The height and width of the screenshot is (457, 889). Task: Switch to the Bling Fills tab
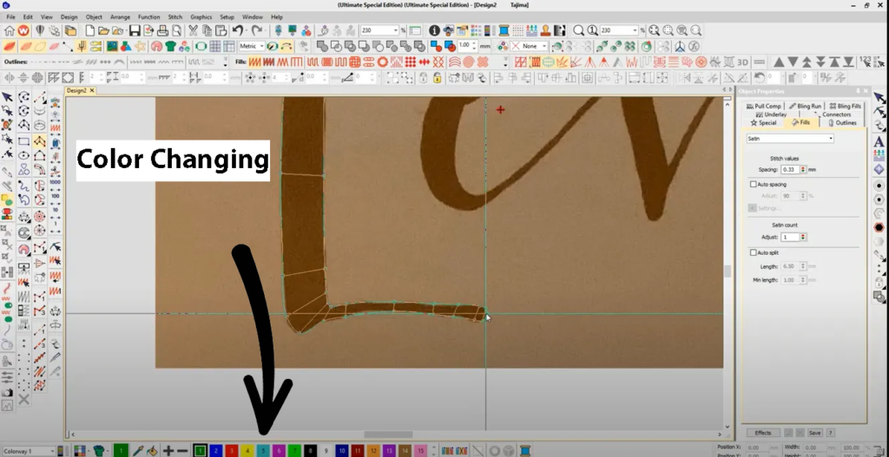pos(845,106)
